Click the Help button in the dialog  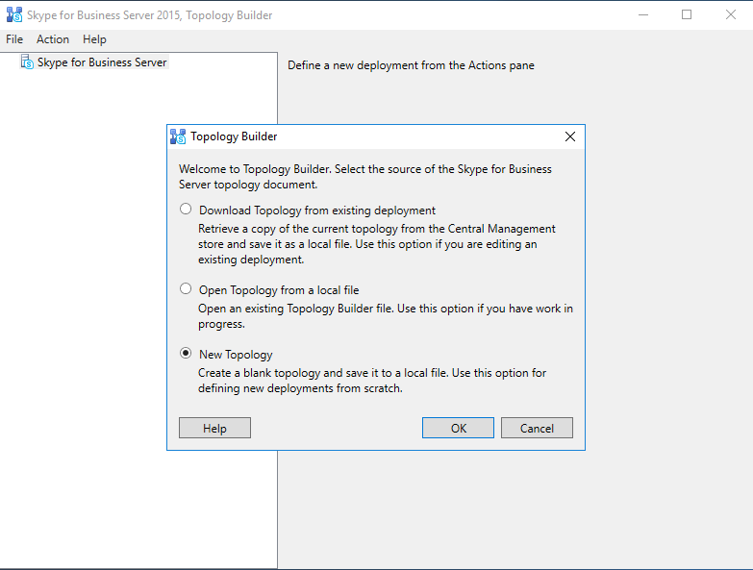point(214,428)
